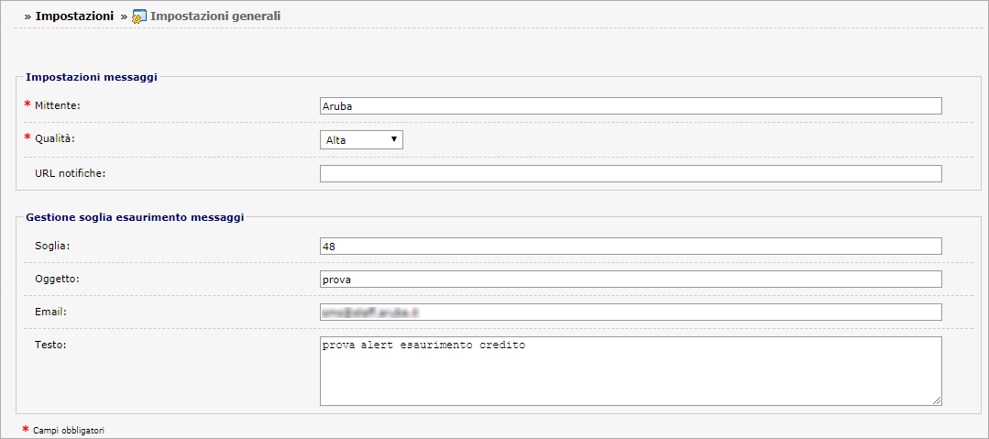The height and width of the screenshot is (439, 989).
Task: Click the Mittente label
Action: tap(58, 105)
